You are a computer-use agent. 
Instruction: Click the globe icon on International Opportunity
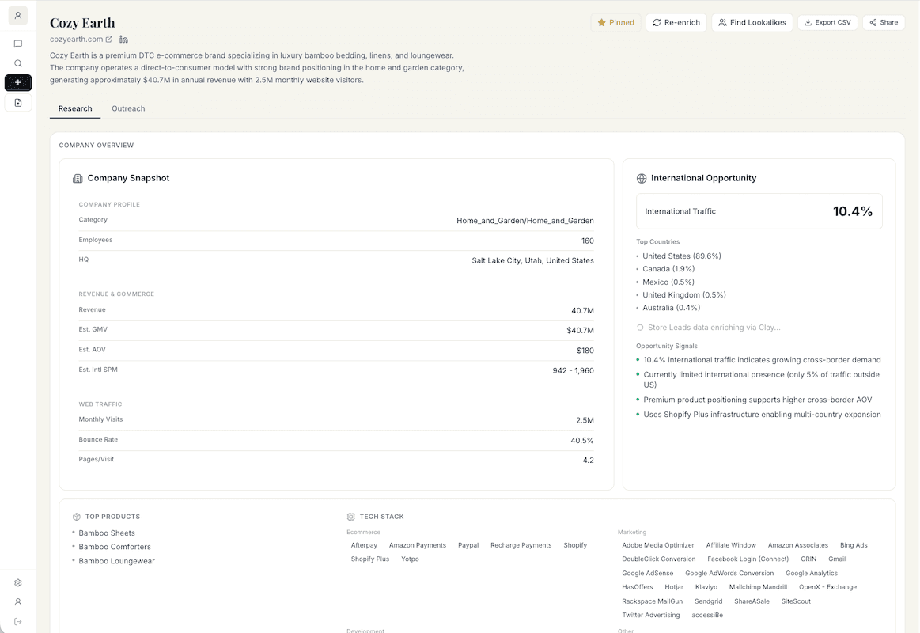pyautogui.click(x=641, y=177)
